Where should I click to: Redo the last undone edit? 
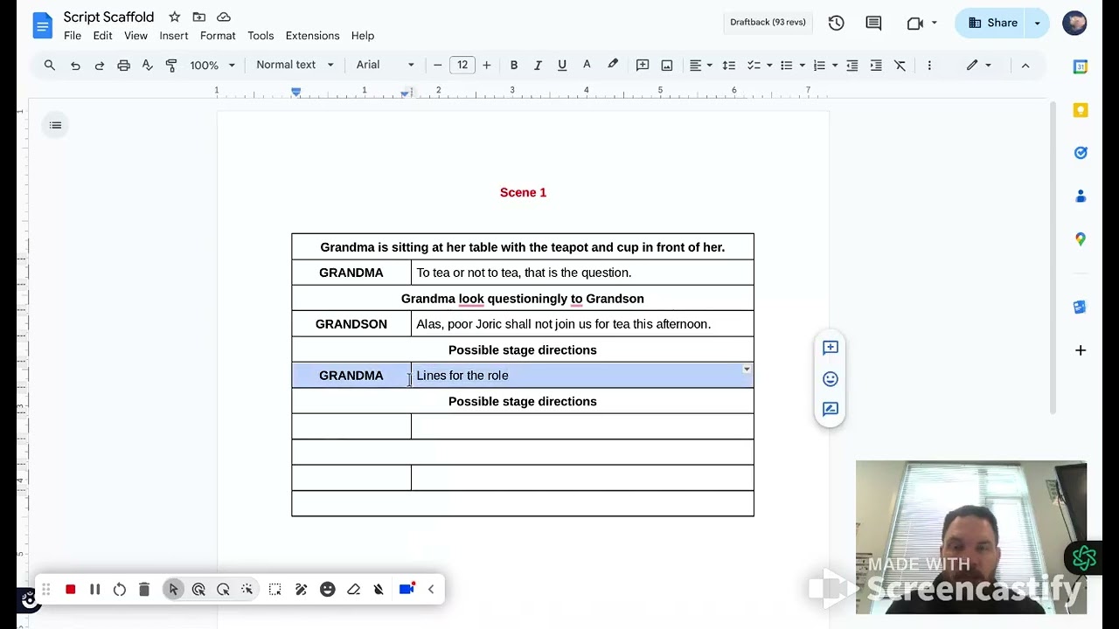pyautogui.click(x=99, y=66)
